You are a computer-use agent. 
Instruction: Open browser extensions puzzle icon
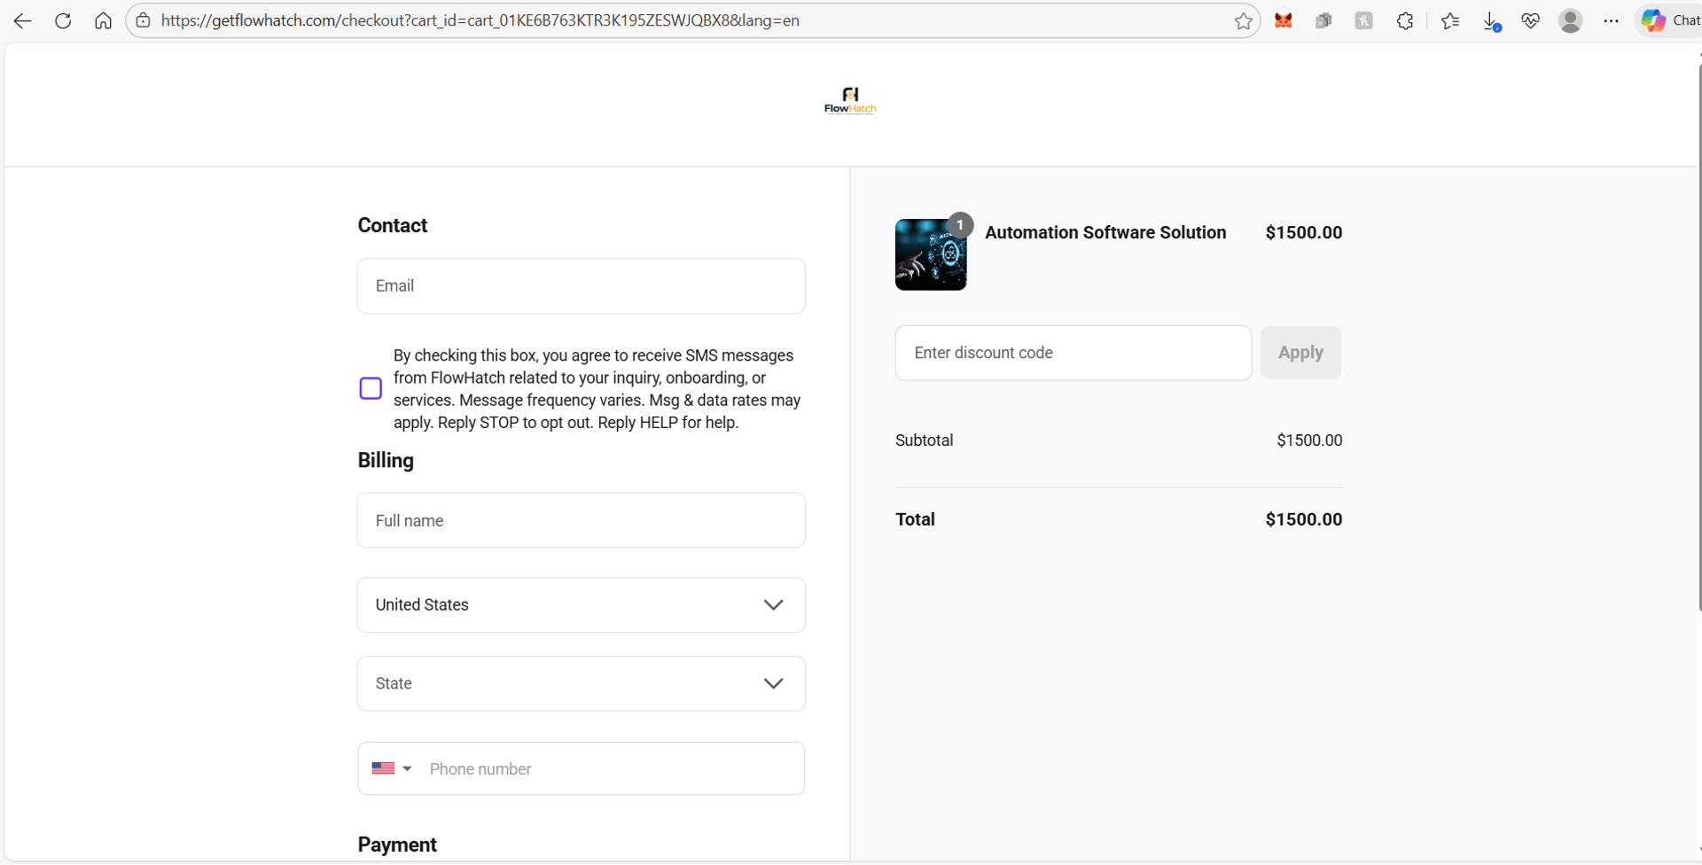coord(1404,20)
